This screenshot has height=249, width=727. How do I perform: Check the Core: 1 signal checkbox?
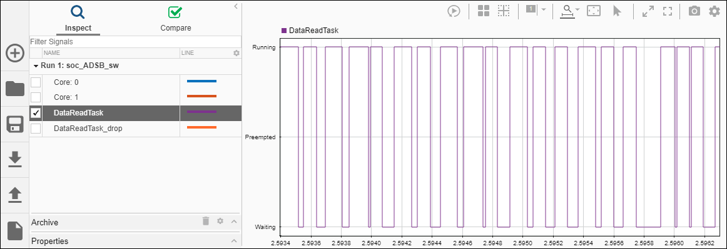(36, 97)
